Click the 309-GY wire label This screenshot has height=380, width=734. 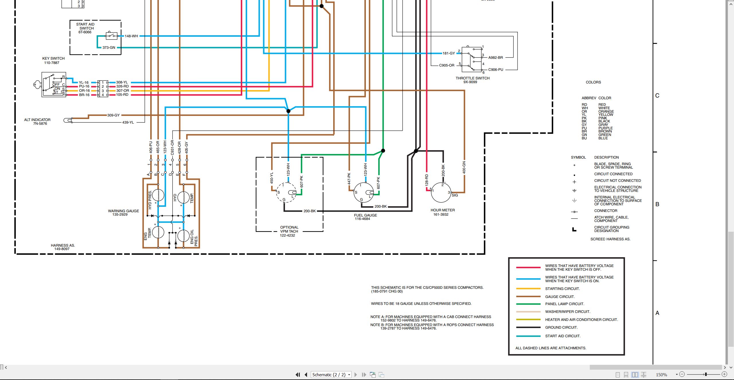pos(114,115)
